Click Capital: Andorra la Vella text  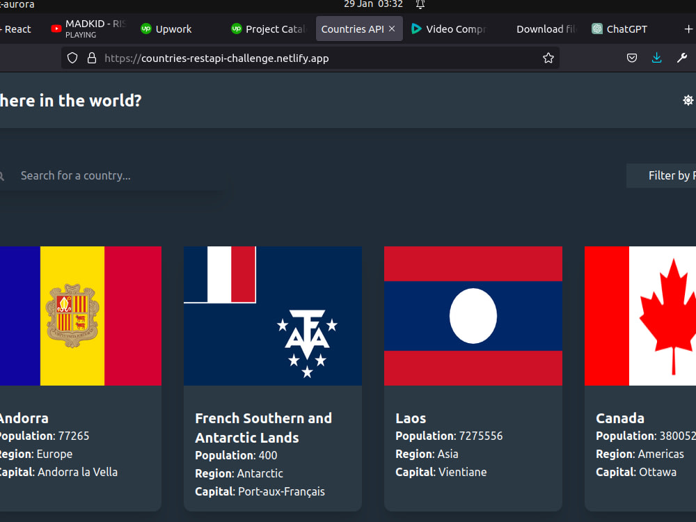click(58, 472)
